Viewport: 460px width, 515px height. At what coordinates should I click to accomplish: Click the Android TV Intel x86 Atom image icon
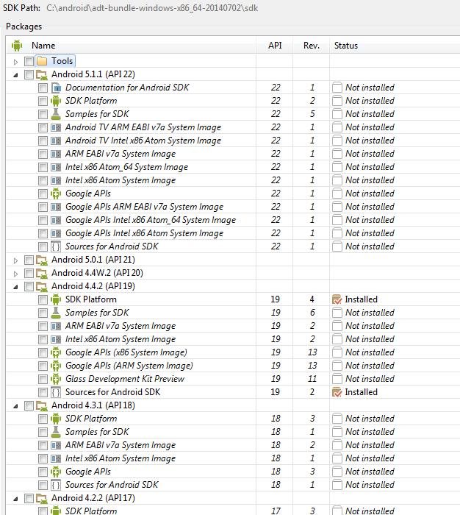(x=56, y=141)
